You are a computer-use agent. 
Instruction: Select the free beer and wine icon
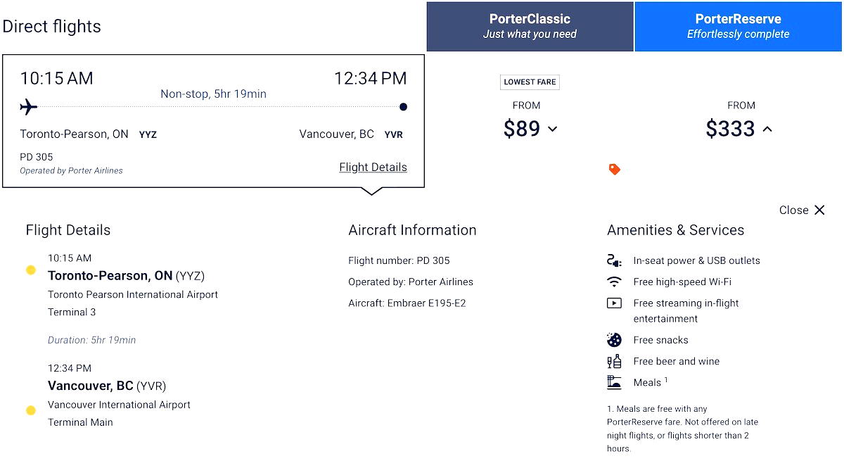point(615,360)
